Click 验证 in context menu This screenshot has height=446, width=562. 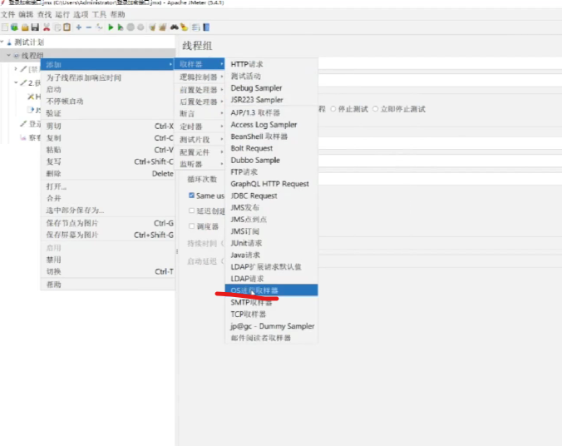click(x=108, y=113)
